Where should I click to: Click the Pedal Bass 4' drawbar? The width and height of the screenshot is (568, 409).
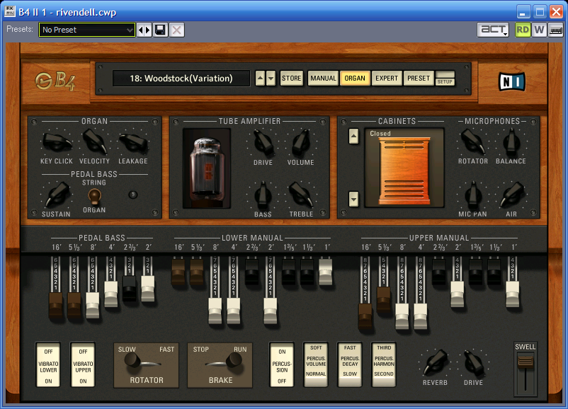pyautogui.click(x=111, y=294)
